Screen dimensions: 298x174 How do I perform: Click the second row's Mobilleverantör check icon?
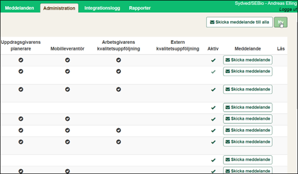[x=67, y=71]
